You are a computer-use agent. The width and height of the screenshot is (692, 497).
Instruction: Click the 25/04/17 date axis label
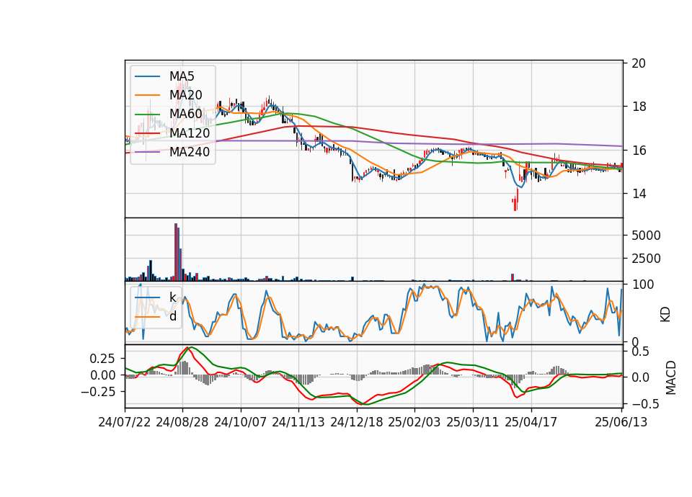click(531, 422)
